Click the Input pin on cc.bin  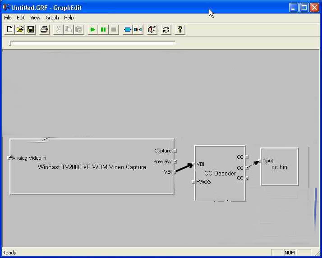coord(259,161)
